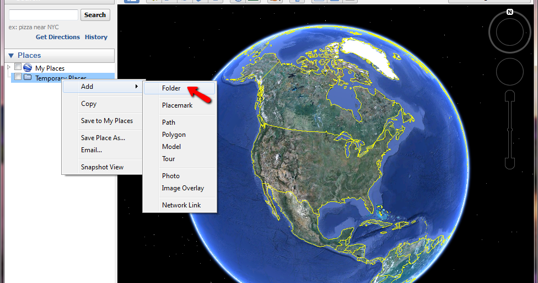538x283 pixels.
Task: Select Tour in the Add submenu
Action: [180, 159]
